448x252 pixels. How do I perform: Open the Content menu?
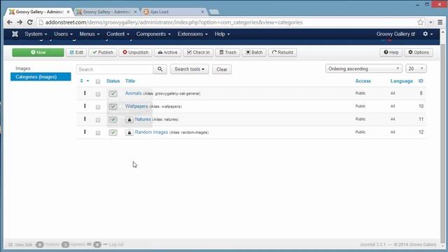tap(118, 34)
